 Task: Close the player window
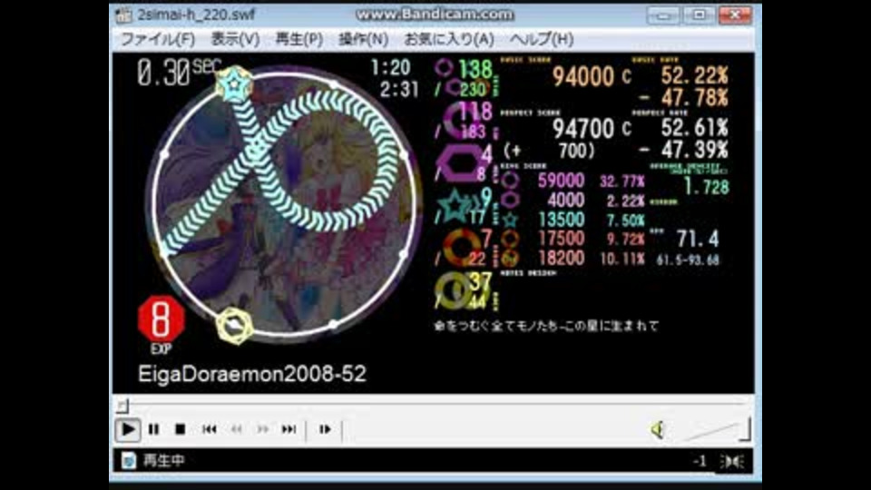click(x=735, y=15)
